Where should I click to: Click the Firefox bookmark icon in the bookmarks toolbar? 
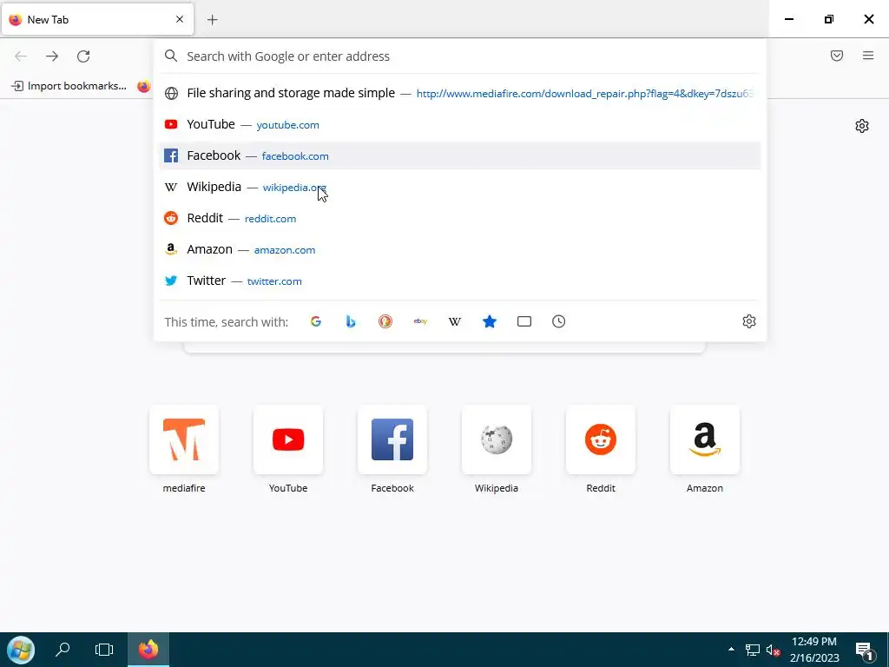pos(144,86)
